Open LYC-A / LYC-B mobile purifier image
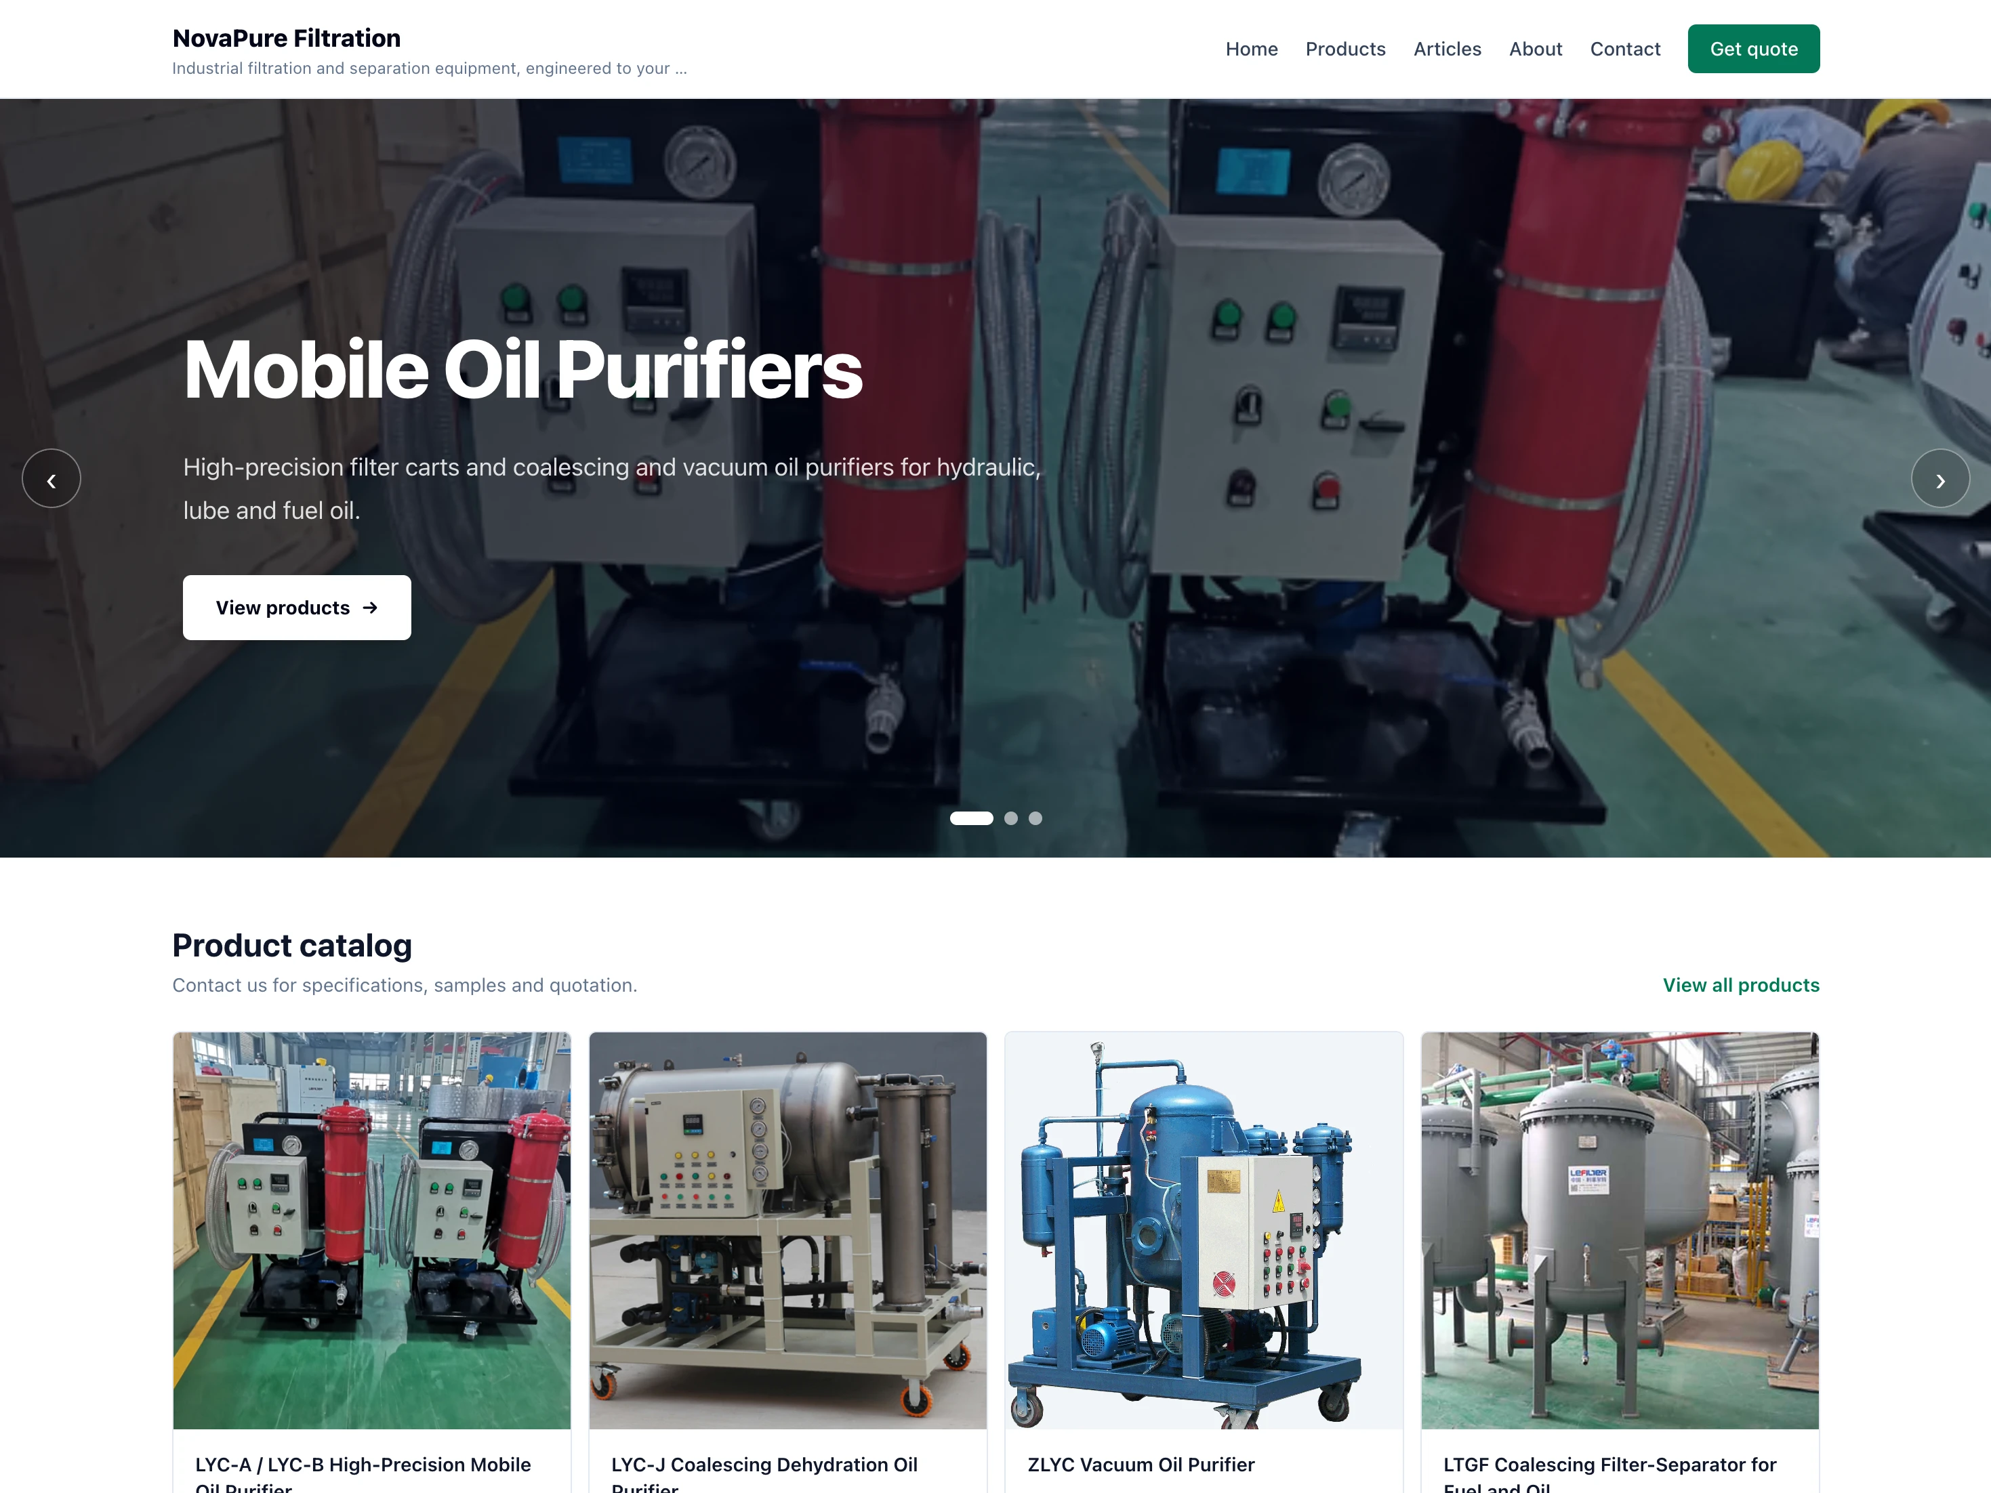Screen dimensions: 1991x1493 372,1230
